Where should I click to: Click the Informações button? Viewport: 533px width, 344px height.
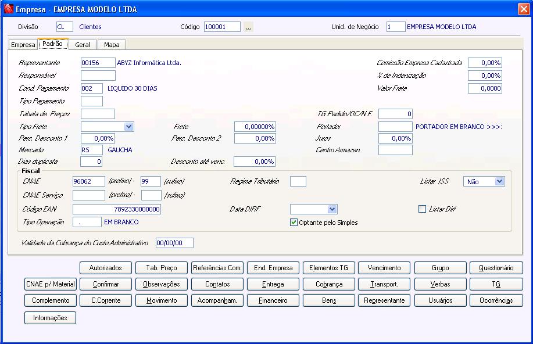tap(51, 318)
